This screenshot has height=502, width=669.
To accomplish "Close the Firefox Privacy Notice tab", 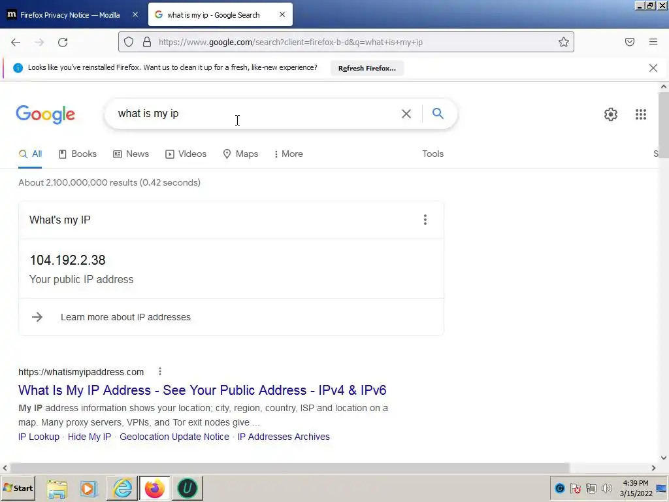I will 135,14.
